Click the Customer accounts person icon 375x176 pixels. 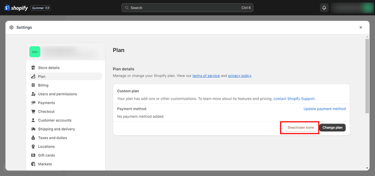(34, 120)
